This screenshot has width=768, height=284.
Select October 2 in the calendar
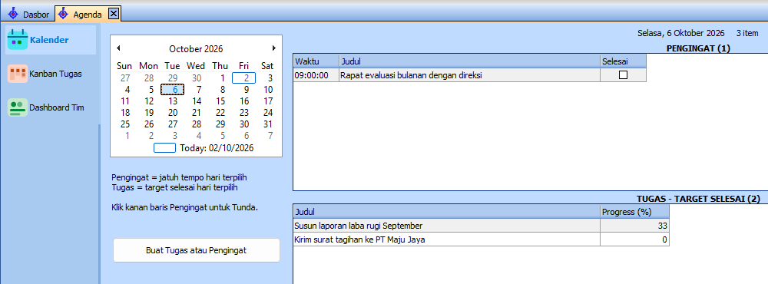(244, 78)
